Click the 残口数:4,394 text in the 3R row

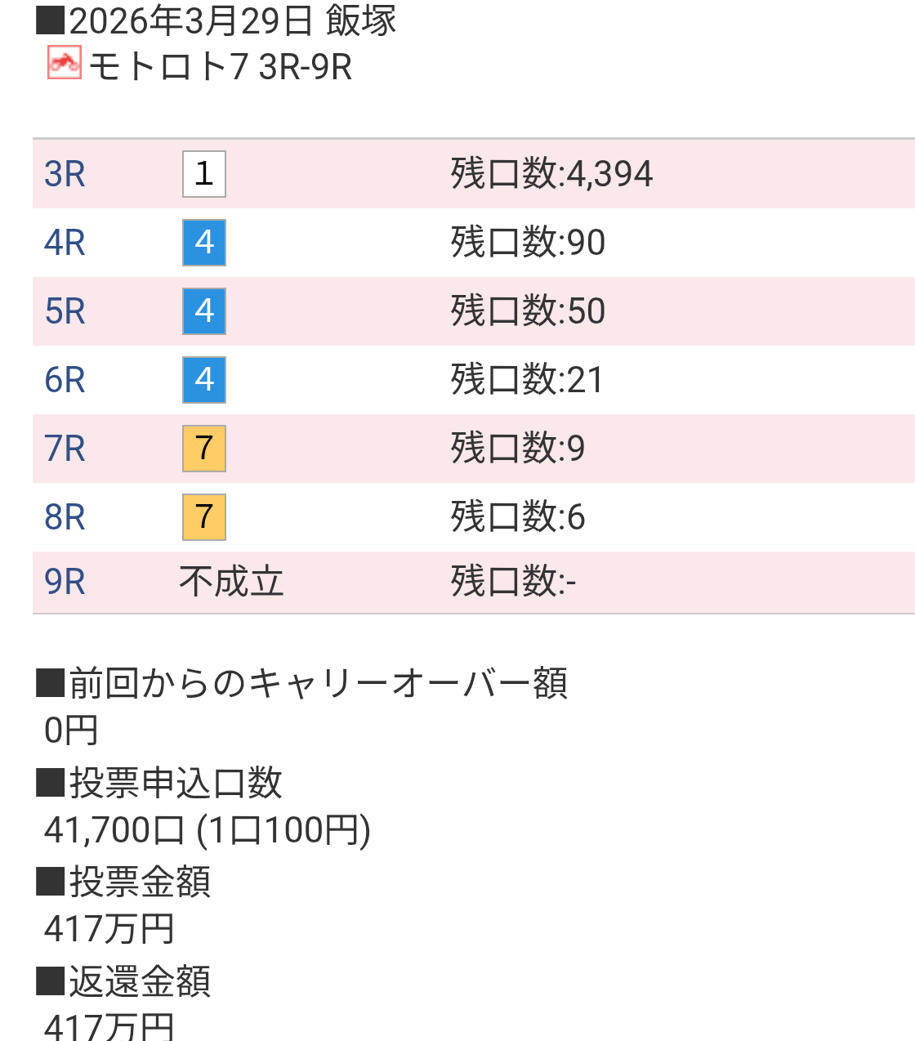click(x=551, y=174)
